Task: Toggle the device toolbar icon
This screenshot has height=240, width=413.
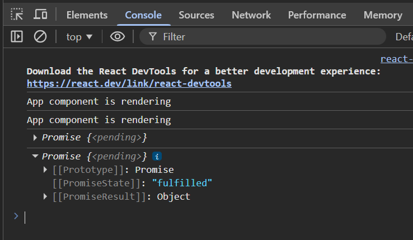Action: coord(40,15)
